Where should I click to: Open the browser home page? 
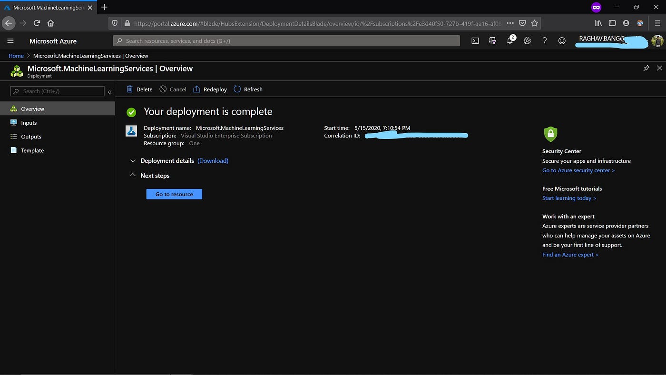click(51, 23)
